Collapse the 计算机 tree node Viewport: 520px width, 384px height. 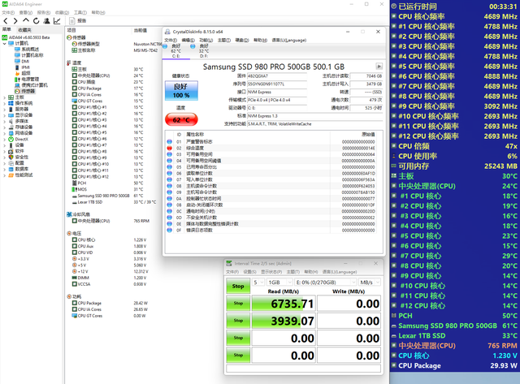(x=4, y=43)
